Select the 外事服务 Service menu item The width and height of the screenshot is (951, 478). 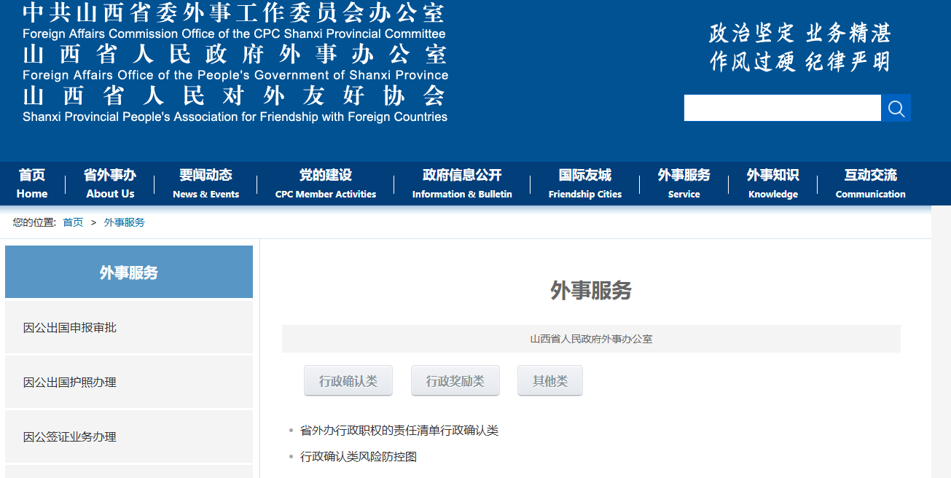(684, 184)
